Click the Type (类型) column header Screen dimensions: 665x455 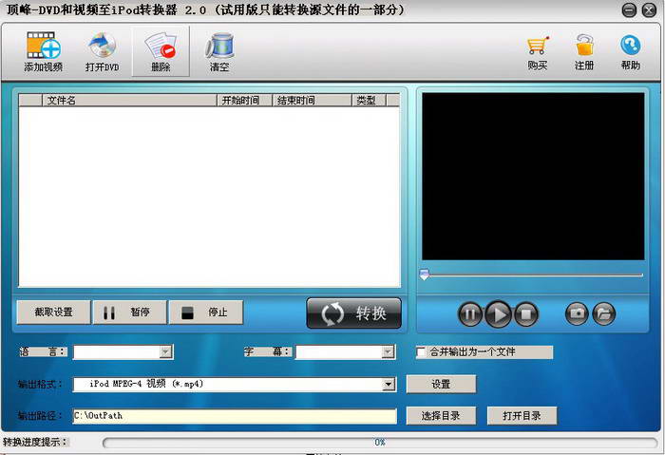369,100
